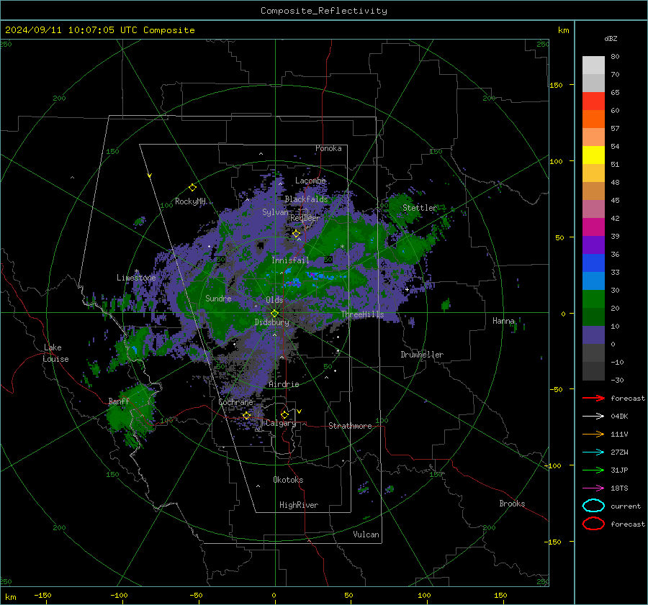Click the Banff city label
The image size is (648, 605).
click(x=119, y=401)
